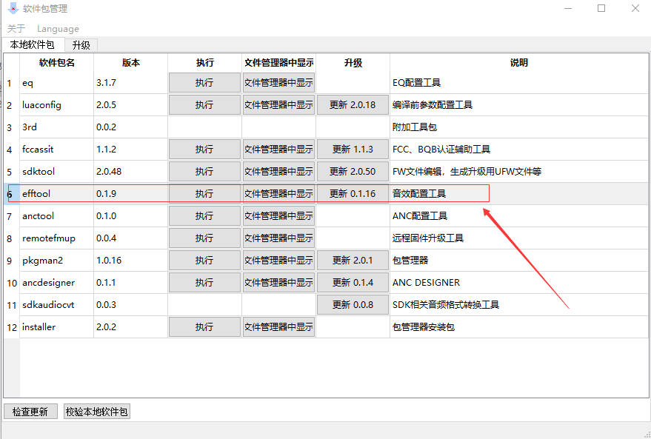Click the 校验本地软件包 button

coord(97,412)
